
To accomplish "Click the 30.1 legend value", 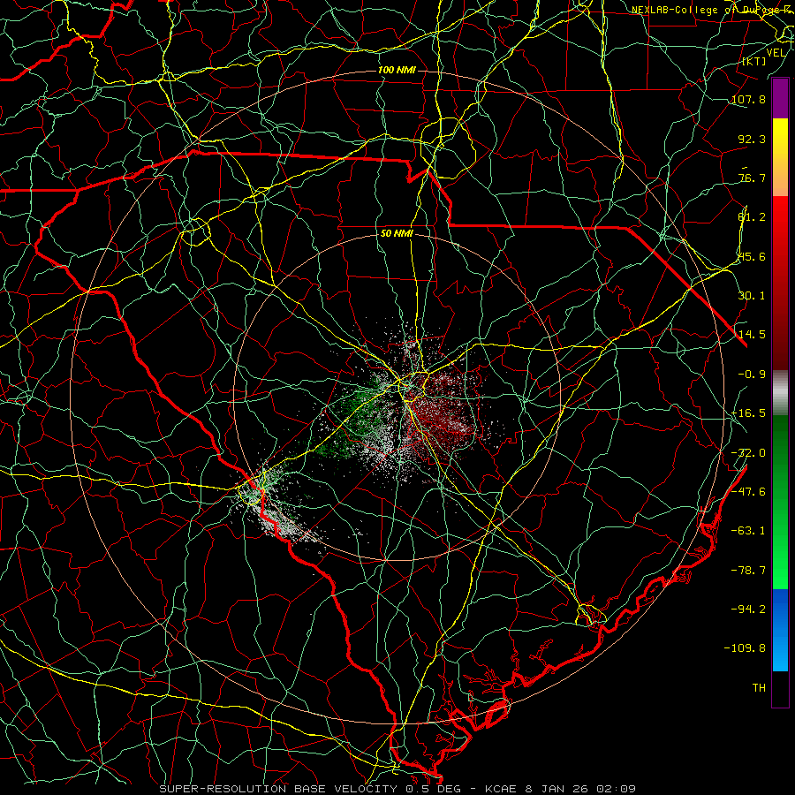I will pos(752,296).
